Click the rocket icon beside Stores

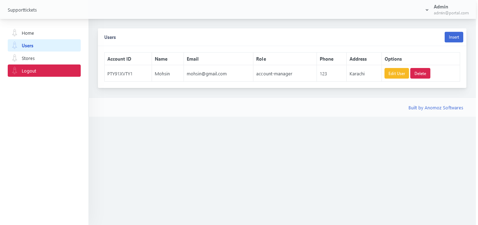coord(14,58)
